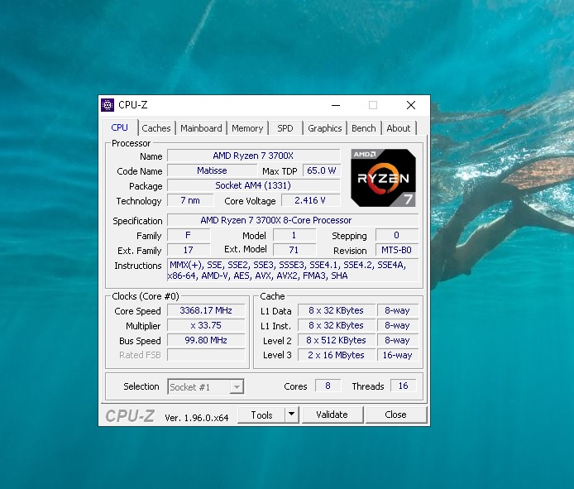Expand the Socket #1 selection dropdown
The image size is (574, 489).
pyautogui.click(x=237, y=386)
